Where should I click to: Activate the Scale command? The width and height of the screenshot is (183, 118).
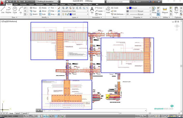(x=42, y=14)
